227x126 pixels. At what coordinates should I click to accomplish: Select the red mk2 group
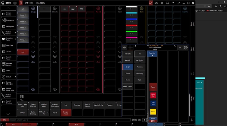23,52
